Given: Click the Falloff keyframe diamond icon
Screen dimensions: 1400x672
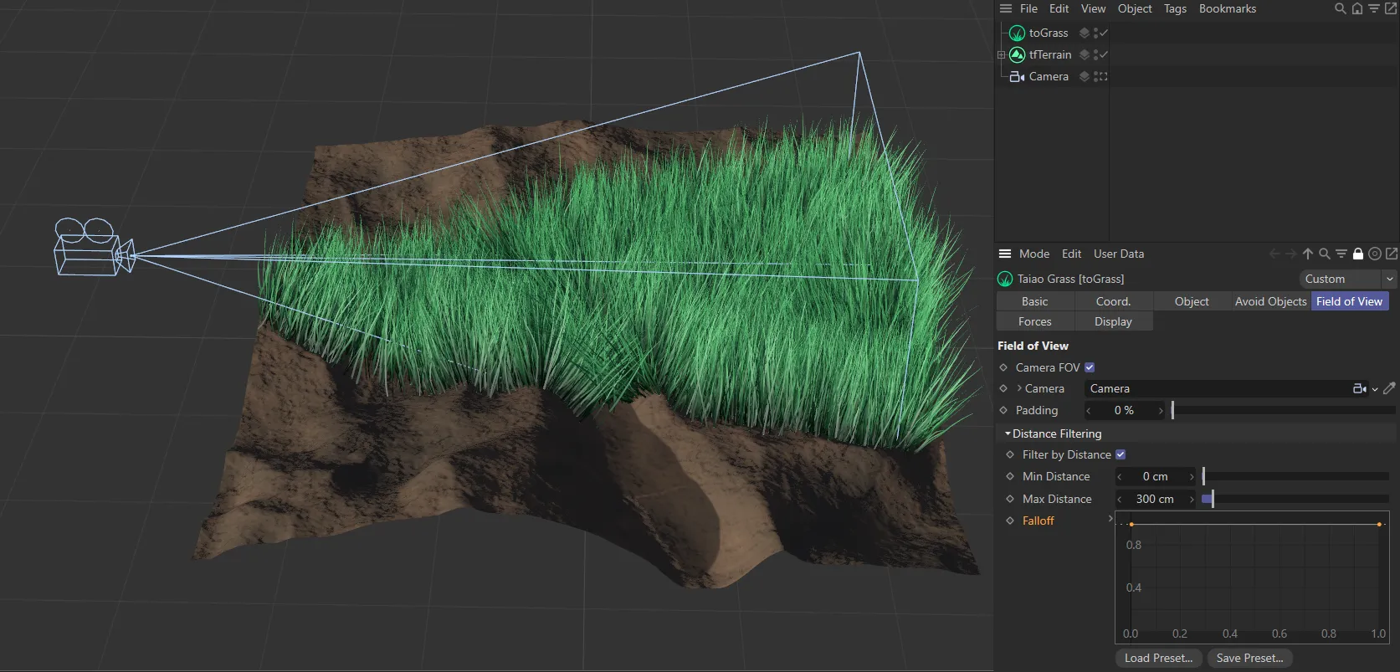Looking at the screenshot, I should coord(1010,521).
